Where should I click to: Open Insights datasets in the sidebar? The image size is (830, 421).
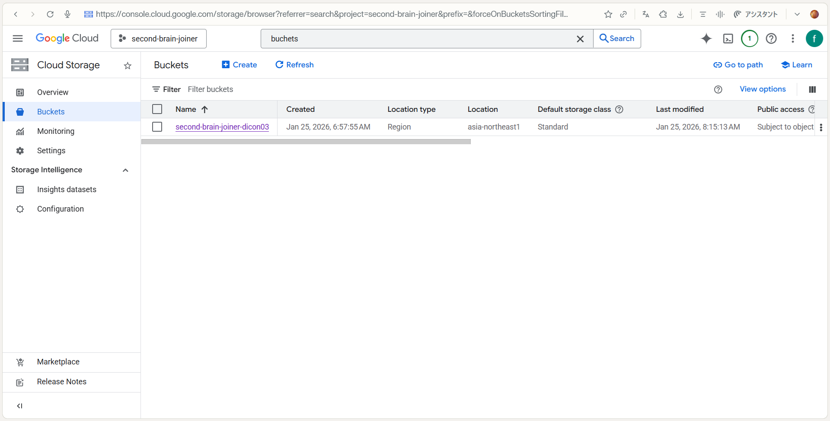[67, 190]
